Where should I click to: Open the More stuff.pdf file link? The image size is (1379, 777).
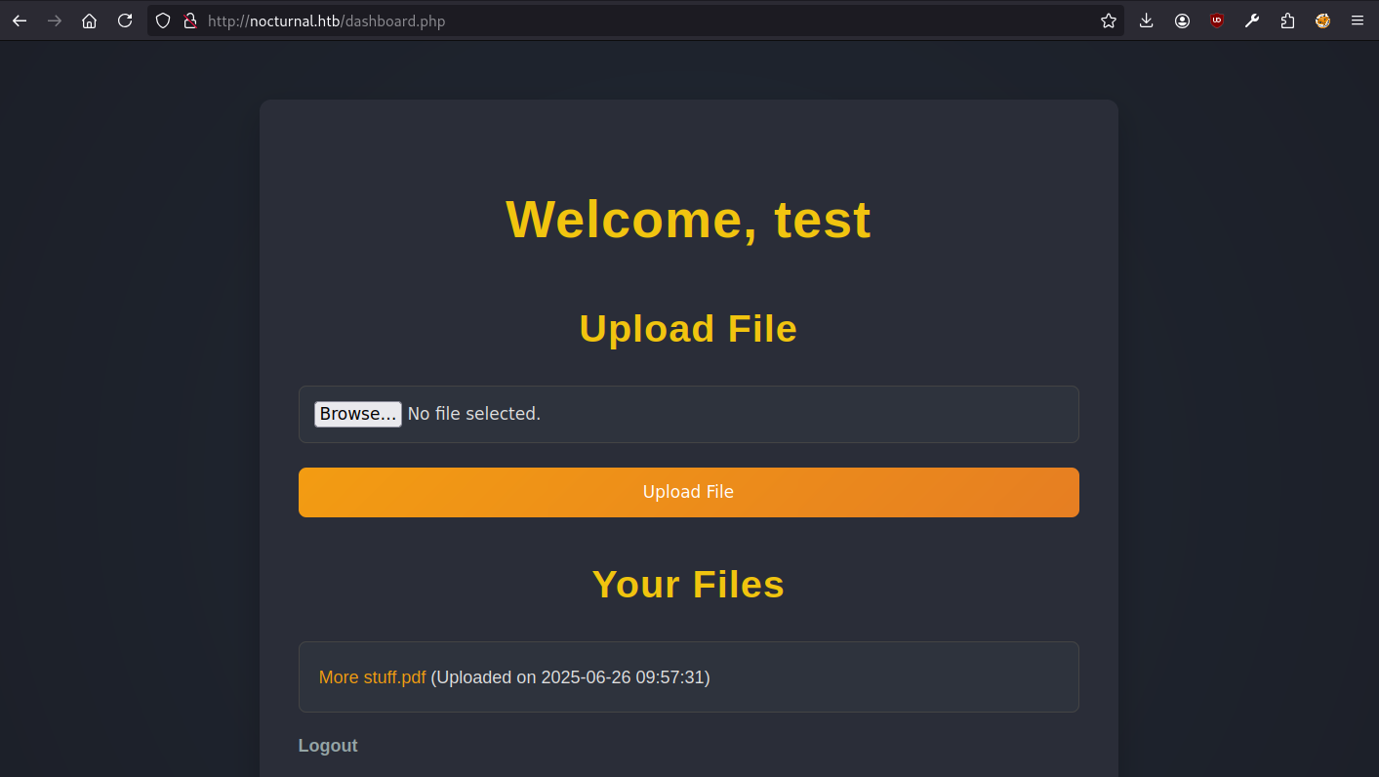372,677
